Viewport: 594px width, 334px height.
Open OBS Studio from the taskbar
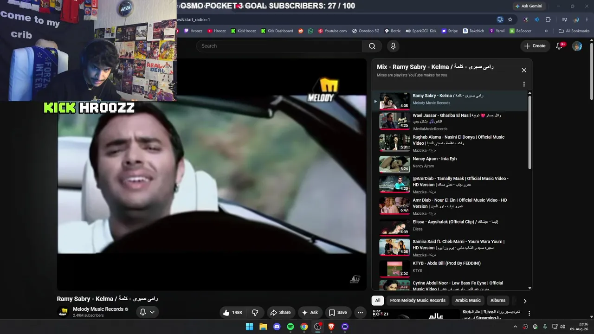(317, 327)
